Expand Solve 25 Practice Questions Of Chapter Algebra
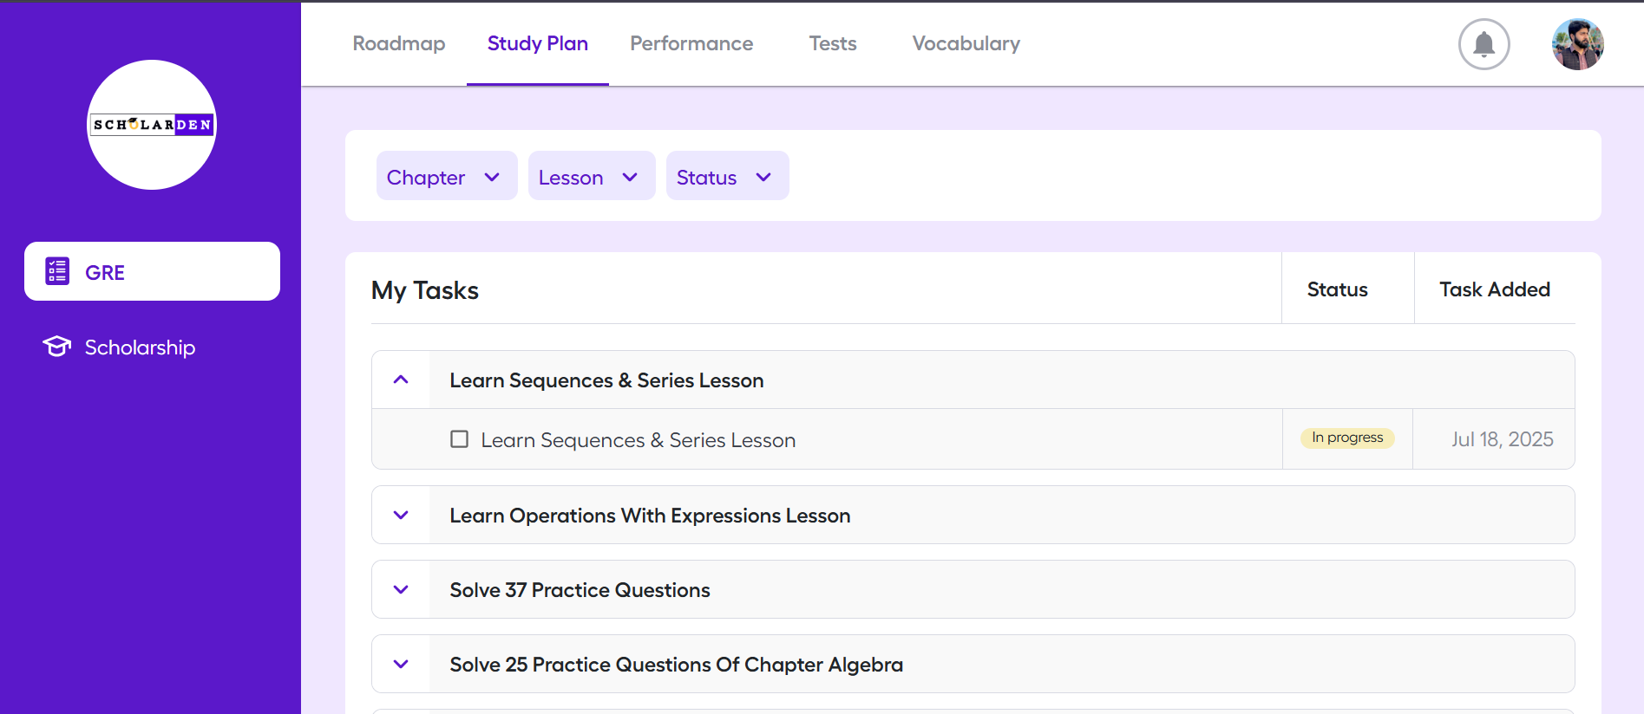Viewport: 1644px width, 714px height. click(401, 664)
